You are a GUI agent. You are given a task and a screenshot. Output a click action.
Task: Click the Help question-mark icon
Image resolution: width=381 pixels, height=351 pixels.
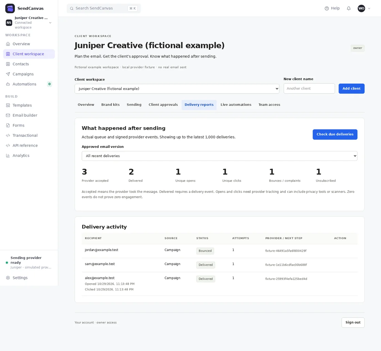327,9
